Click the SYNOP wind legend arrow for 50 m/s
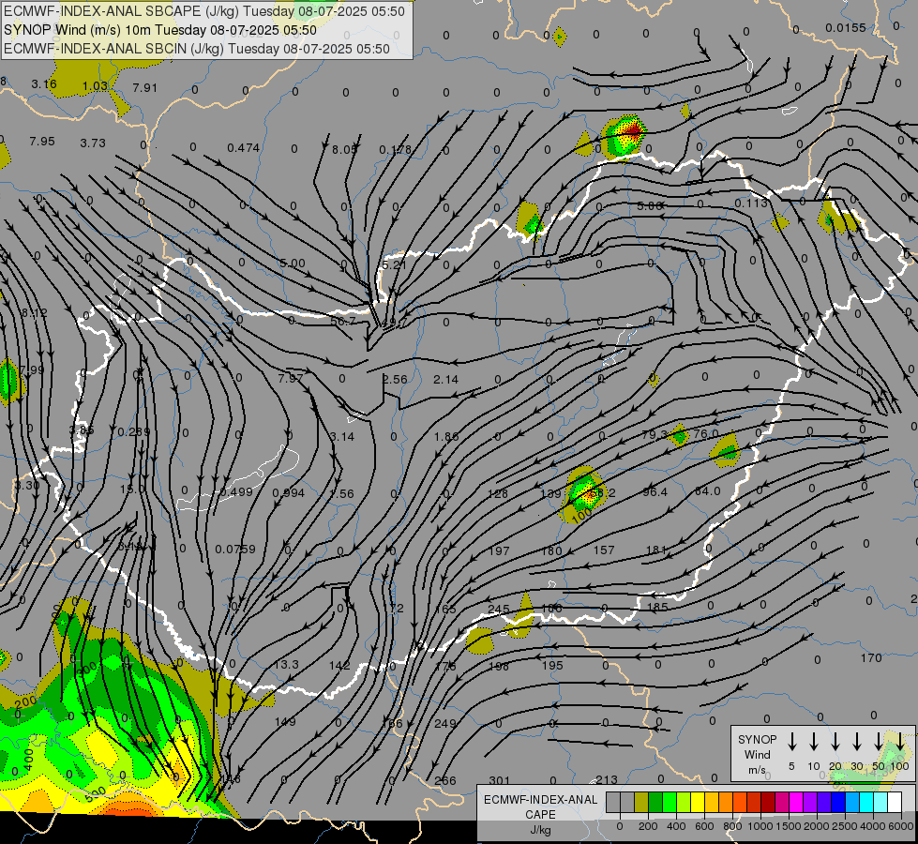This screenshot has width=918, height=844. (x=879, y=741)
